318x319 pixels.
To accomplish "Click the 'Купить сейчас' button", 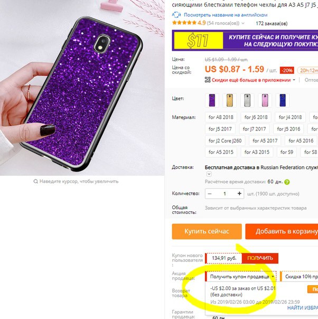I will [x=207, y=231].
